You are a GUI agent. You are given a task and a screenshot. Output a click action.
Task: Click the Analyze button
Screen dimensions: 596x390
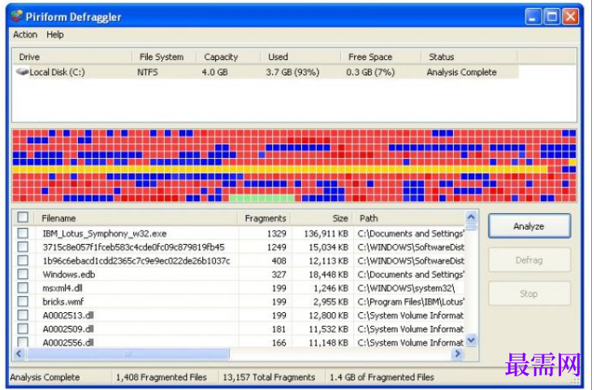point(529,226)
